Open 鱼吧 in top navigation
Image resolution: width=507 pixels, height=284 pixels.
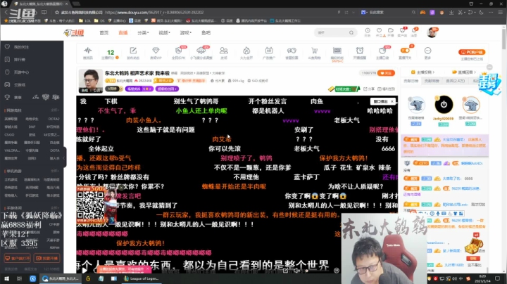(x=206, y=32)
